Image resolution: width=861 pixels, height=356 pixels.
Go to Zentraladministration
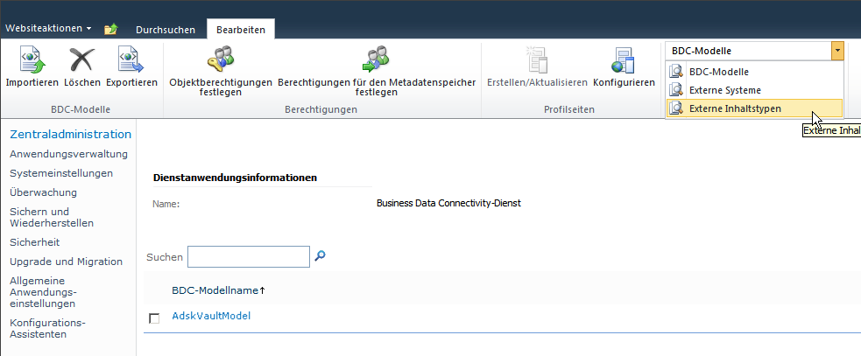pos(70,135)
